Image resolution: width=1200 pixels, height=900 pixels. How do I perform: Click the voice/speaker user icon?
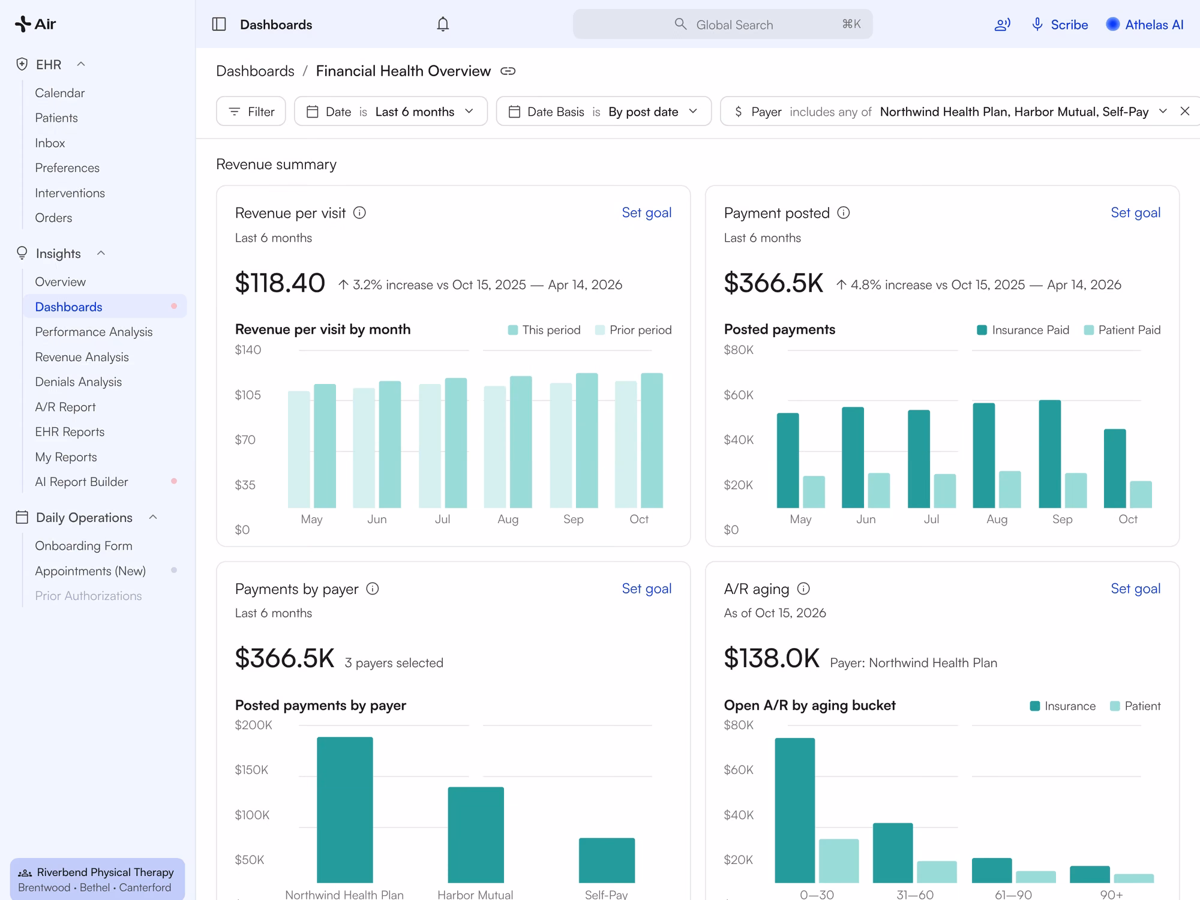point(1003,25)
